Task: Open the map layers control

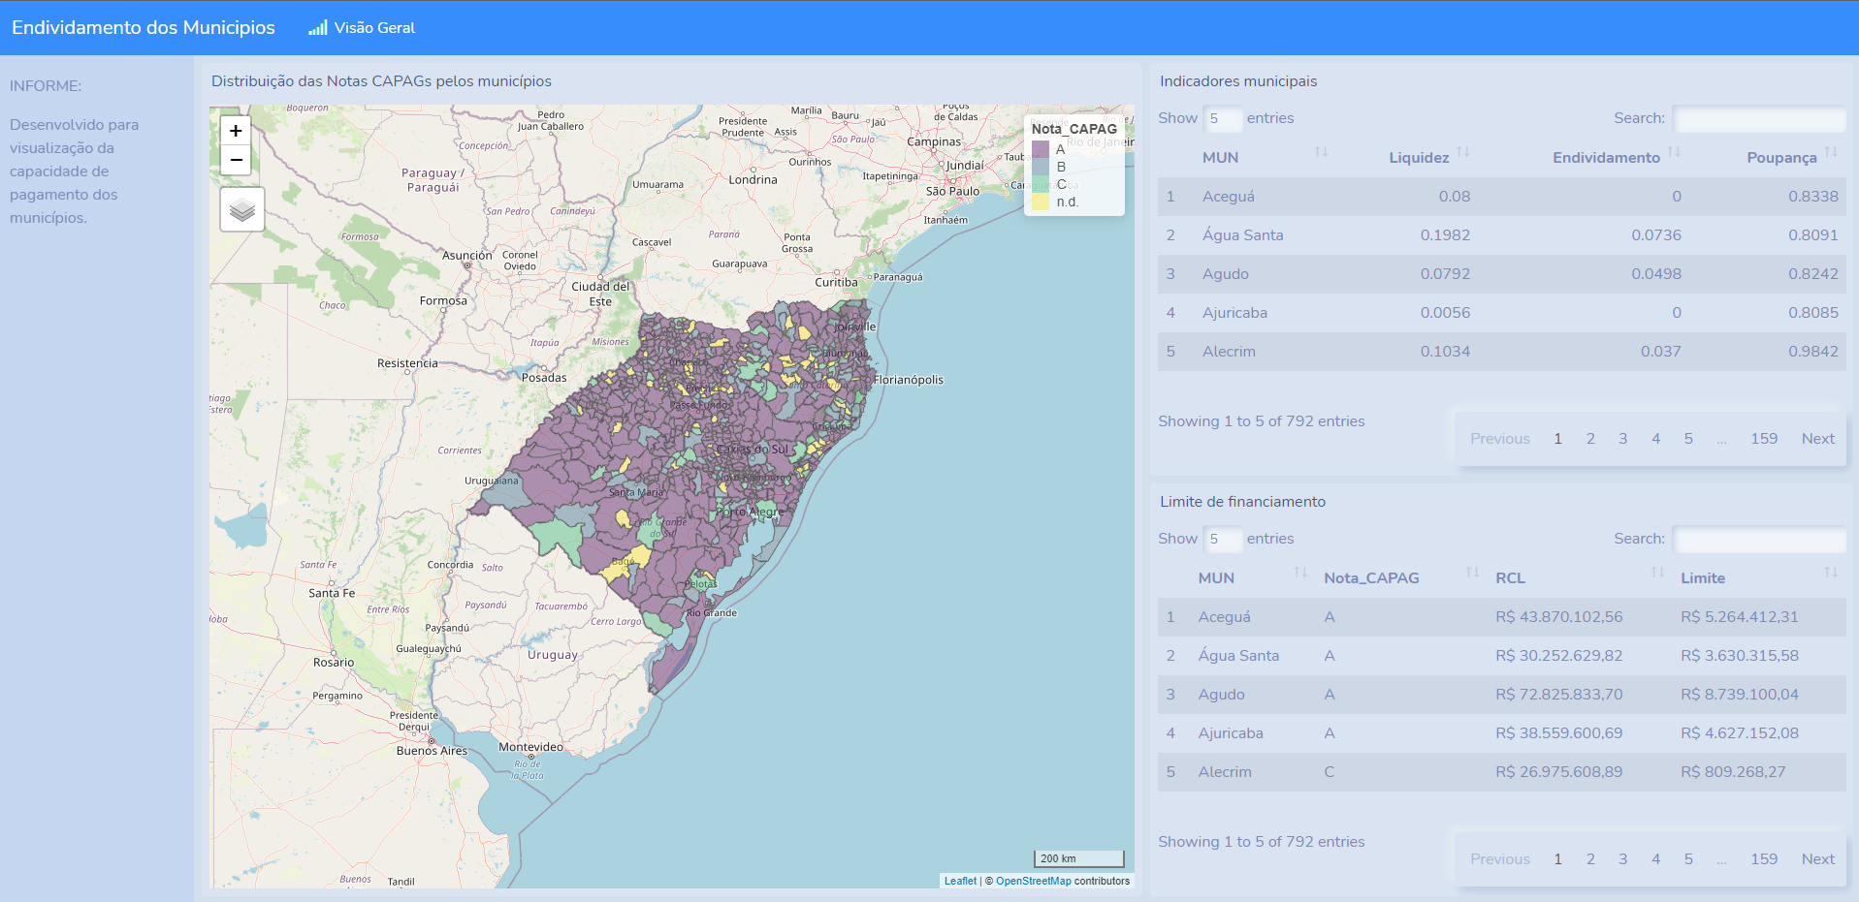Action: [241, 208]
